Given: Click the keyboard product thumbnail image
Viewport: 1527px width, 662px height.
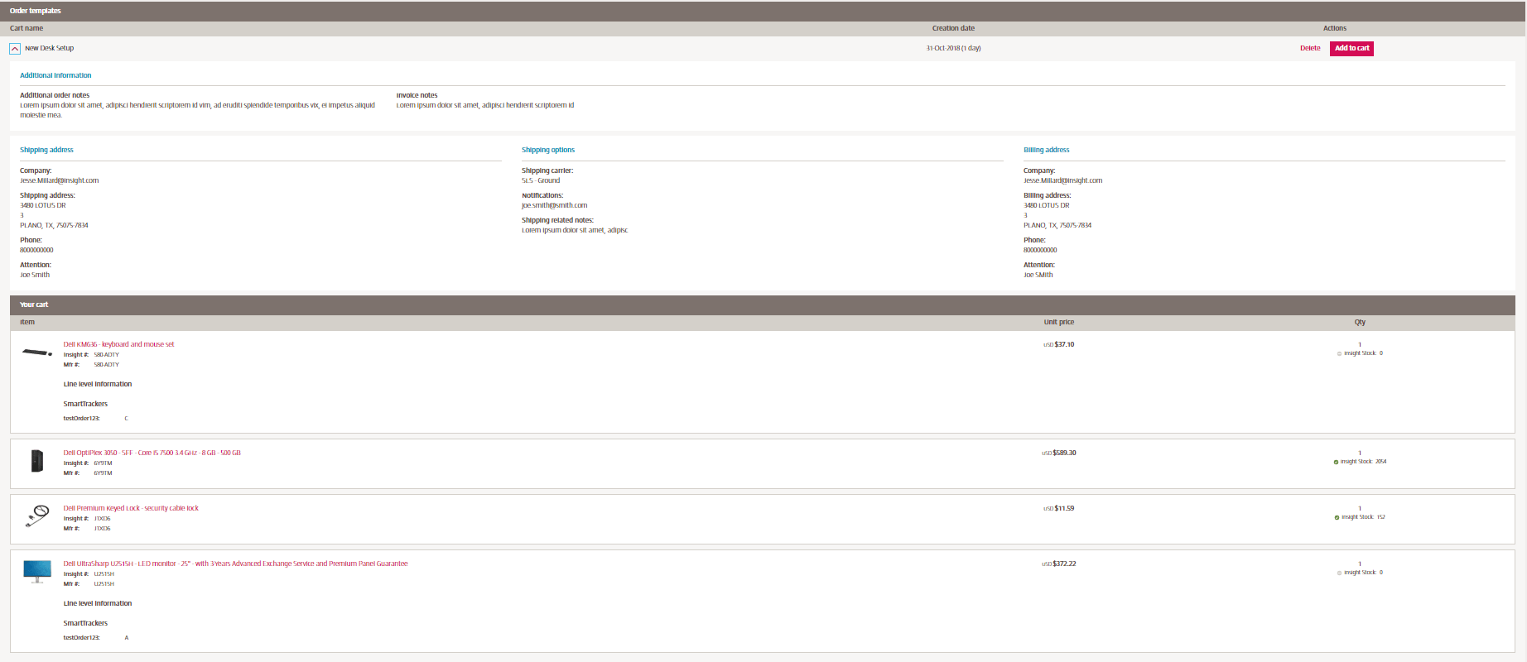Looking at the screenshot, I should tap(36, 353).
